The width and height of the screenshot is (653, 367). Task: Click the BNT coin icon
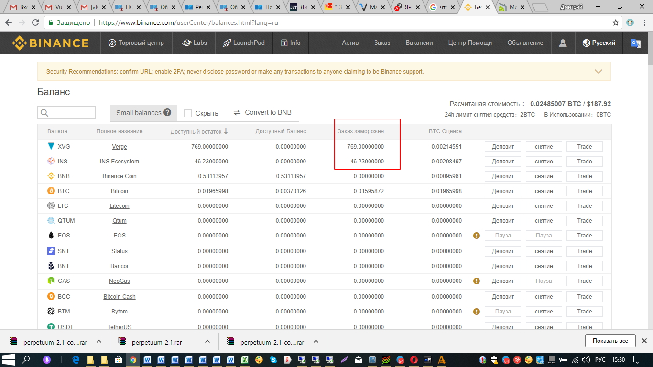(51, 266)
